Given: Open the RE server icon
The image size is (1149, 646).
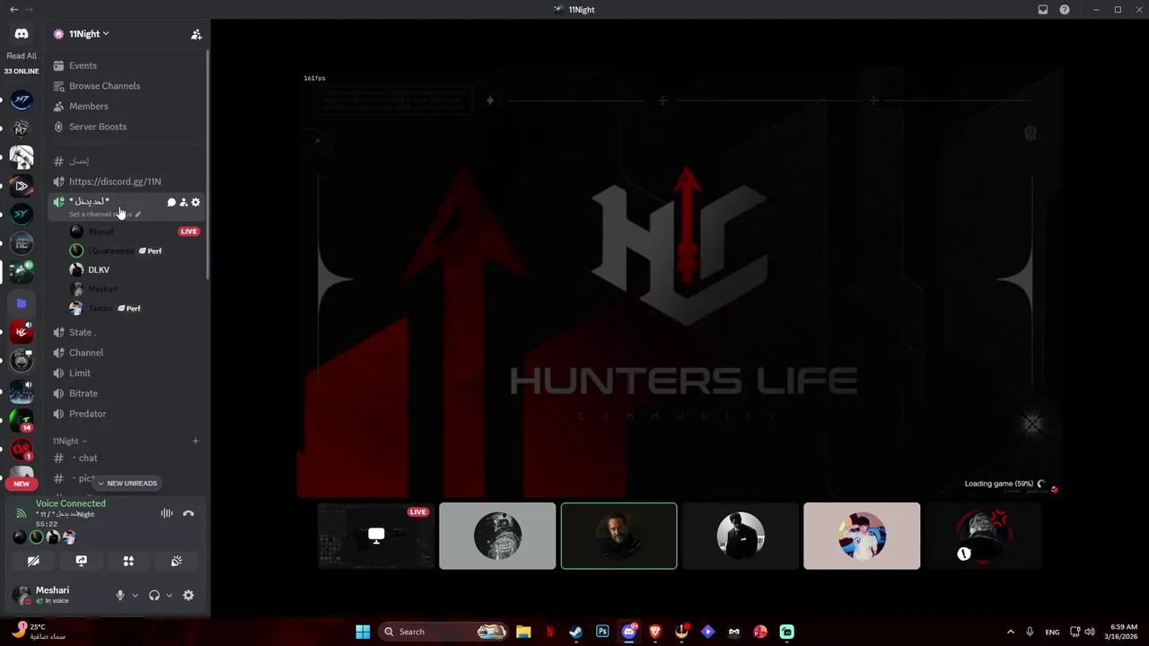Looking at the screenshot, I should pos(22,244).
